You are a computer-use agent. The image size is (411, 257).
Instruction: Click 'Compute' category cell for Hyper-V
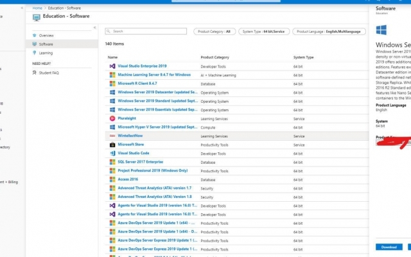(208, 128)
